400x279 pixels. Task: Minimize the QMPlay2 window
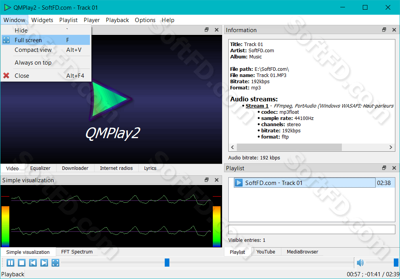tap(343, 7)
